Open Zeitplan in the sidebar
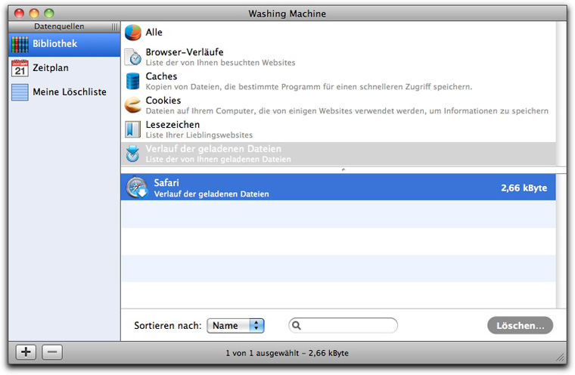Viewport: 575px width, 375px height. click(64, 68)
